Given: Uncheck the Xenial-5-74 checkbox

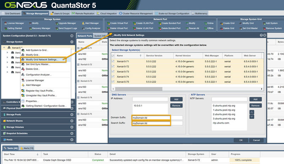Looking at the screenshot, I should (x=113, y=76).
